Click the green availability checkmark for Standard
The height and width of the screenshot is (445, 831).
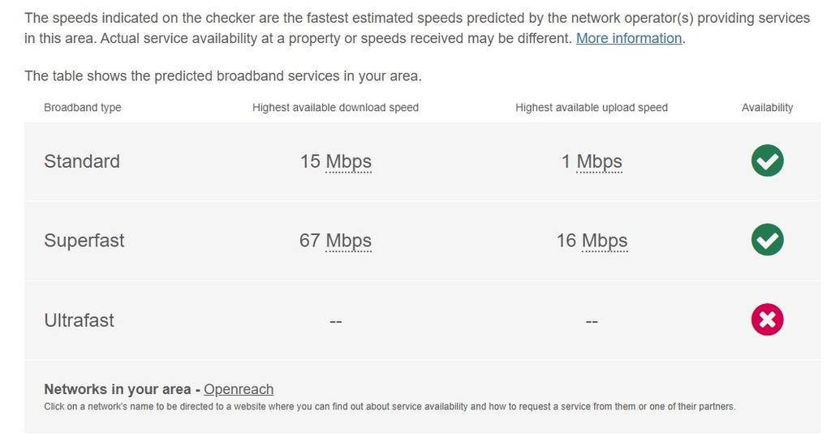[767, 160]
